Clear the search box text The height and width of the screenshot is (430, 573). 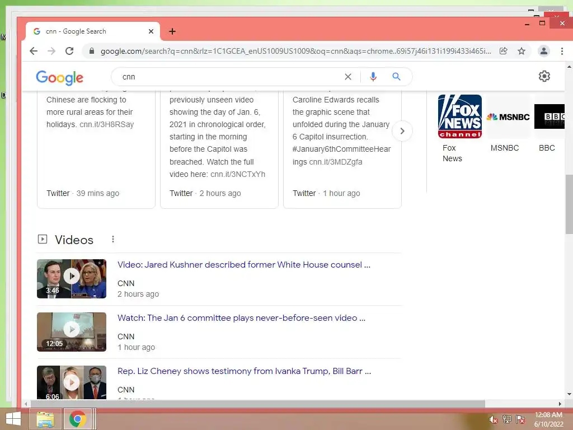348,77
